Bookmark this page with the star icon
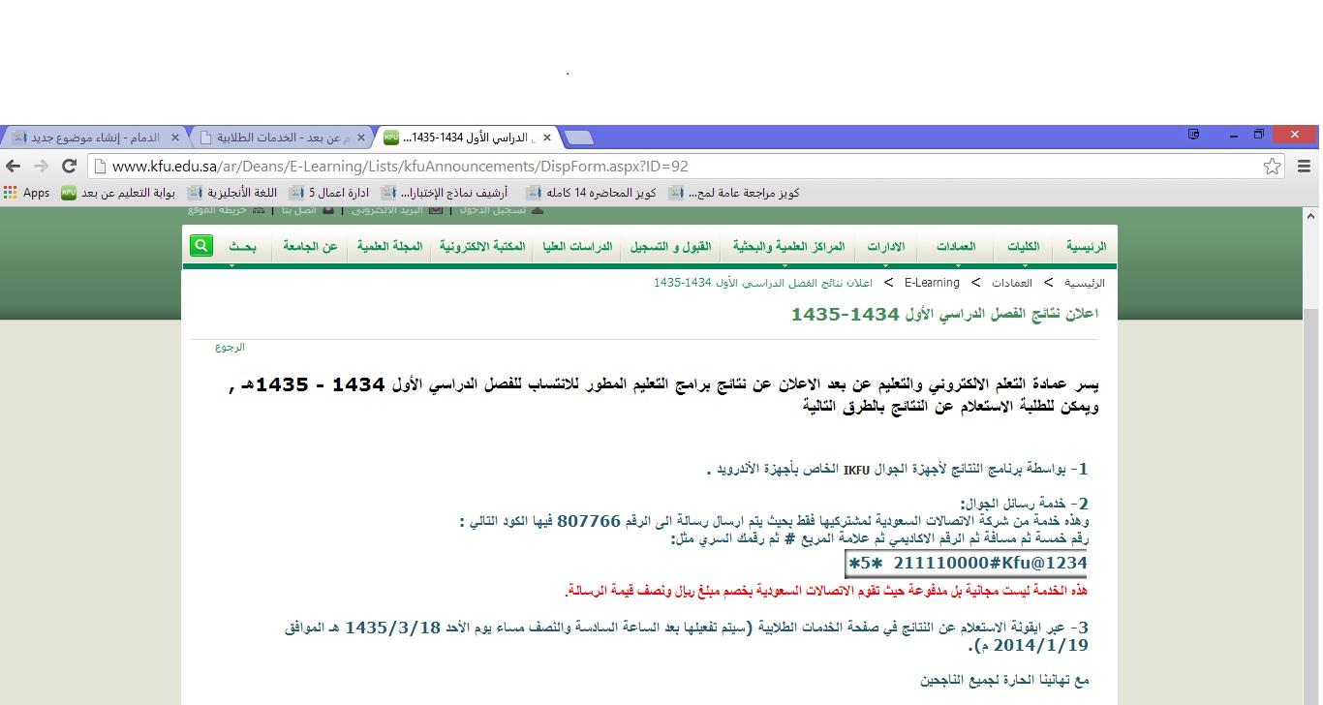This screenshot has height=705, width=1323. (x=1272, y=166)
